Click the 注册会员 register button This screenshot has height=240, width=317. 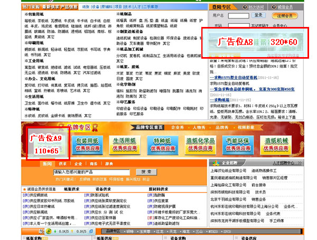tap(287, 16)
